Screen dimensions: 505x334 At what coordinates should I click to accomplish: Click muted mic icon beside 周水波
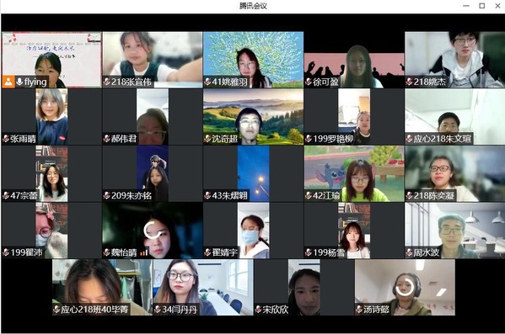(410, 252)
